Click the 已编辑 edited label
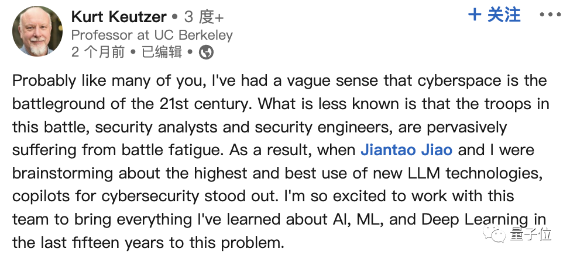Screen dimensions: 570x259 (x=162, y=52)
